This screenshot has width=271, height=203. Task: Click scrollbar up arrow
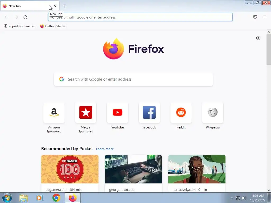click(x=269, y=32)
